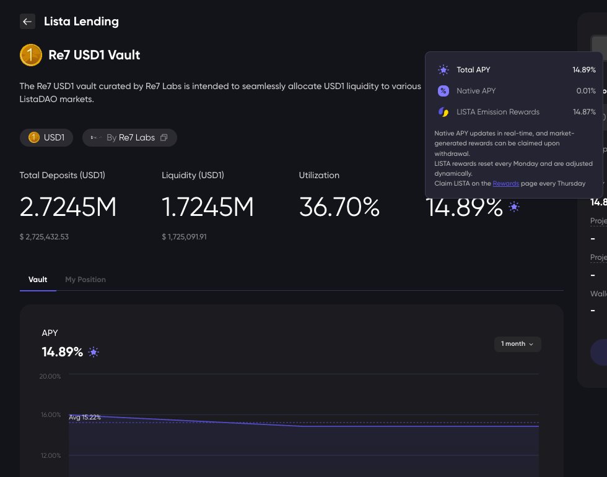Click the 12.00% axis label
Screen dimensions: 607x477
[x=51, y=456]
